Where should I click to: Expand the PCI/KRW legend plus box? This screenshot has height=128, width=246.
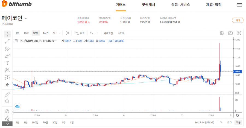click(16, 41)
